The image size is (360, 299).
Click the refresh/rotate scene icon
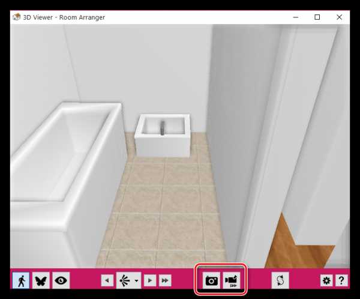[x=280, y=280]
